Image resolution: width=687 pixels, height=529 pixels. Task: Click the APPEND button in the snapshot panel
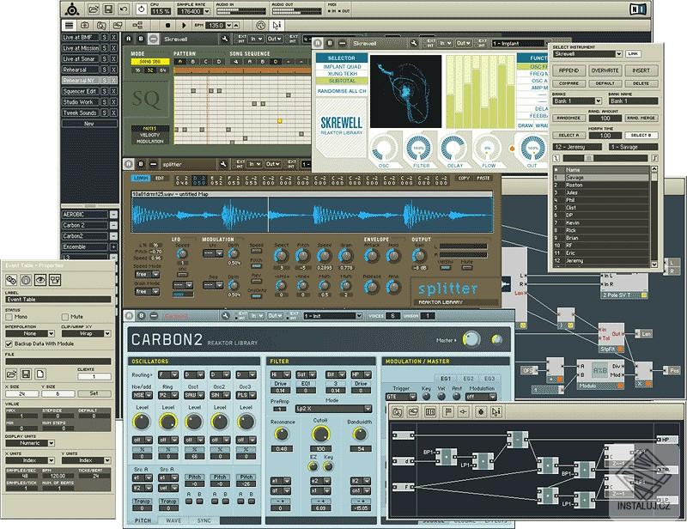click(569, 70)
